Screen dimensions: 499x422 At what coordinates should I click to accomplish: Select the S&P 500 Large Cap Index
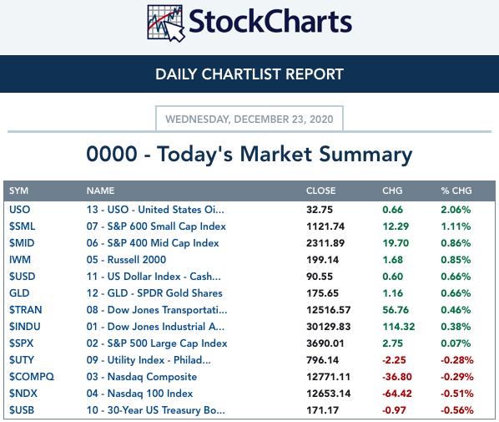pyautogui.click(x=157, y=343)
